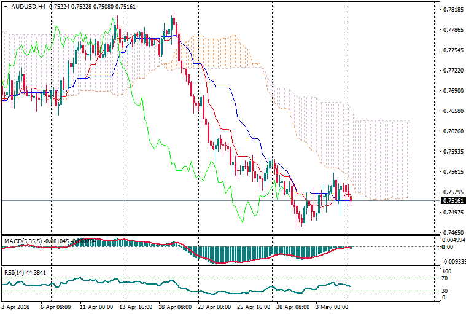Click the 0.75935 price axis label
Screen dimensions: 466x314
pyautogui.click(x=452, y=152)
